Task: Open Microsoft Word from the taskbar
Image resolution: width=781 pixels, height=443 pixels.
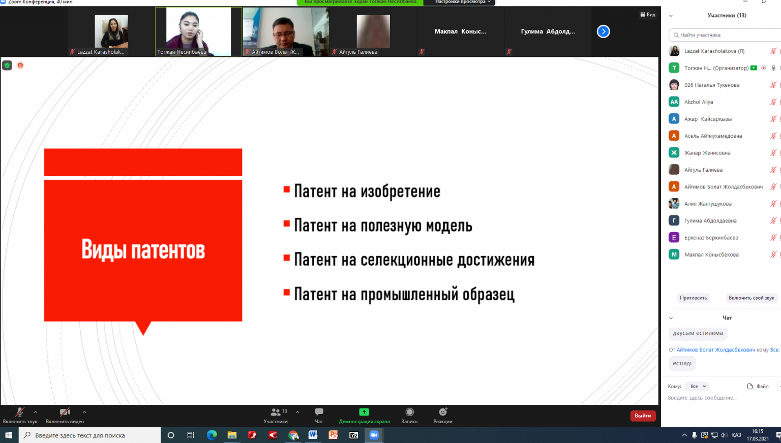Action: (x=313, y=435)
